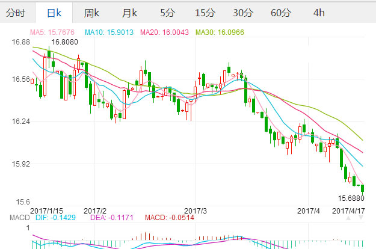Click the MA20: 16.0043 legend label
The image size is (376, 249).
(164, 32)
